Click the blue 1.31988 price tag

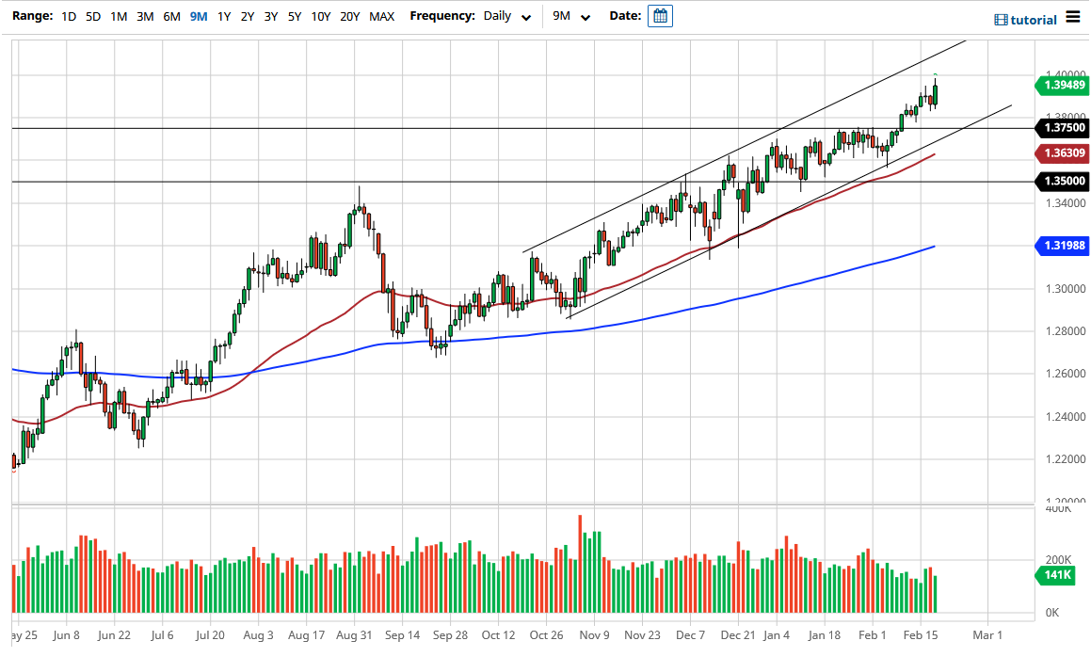coord(1063,247)
